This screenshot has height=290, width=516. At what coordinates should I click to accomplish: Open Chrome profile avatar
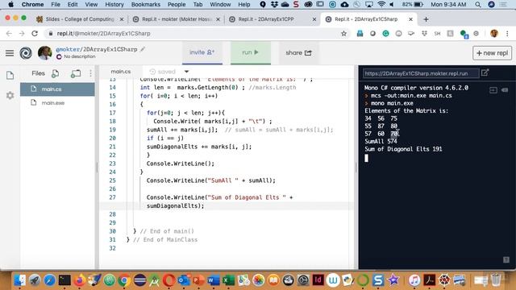click(494, 34)
